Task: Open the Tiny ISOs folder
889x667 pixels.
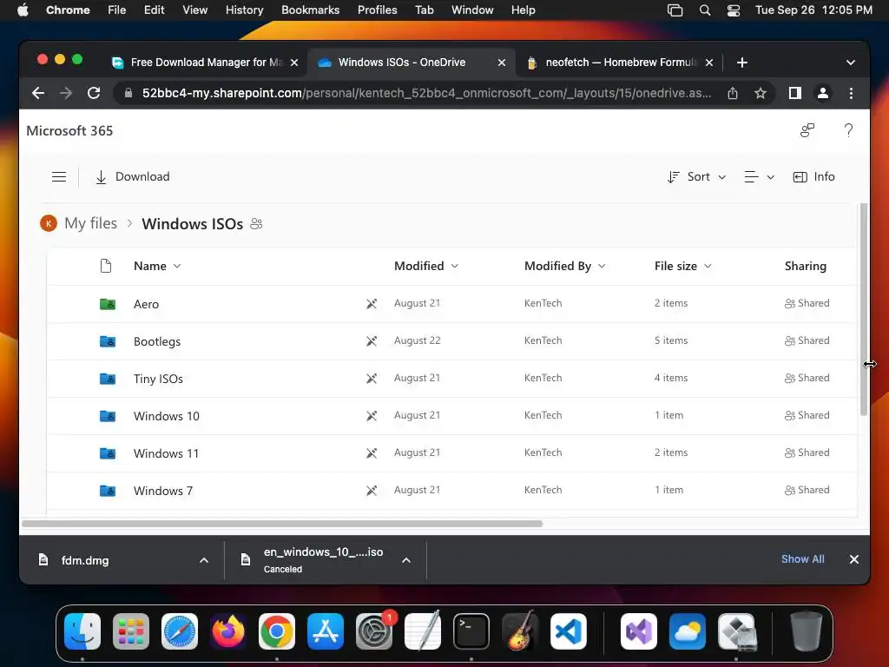Action: (x=158, y=379)
